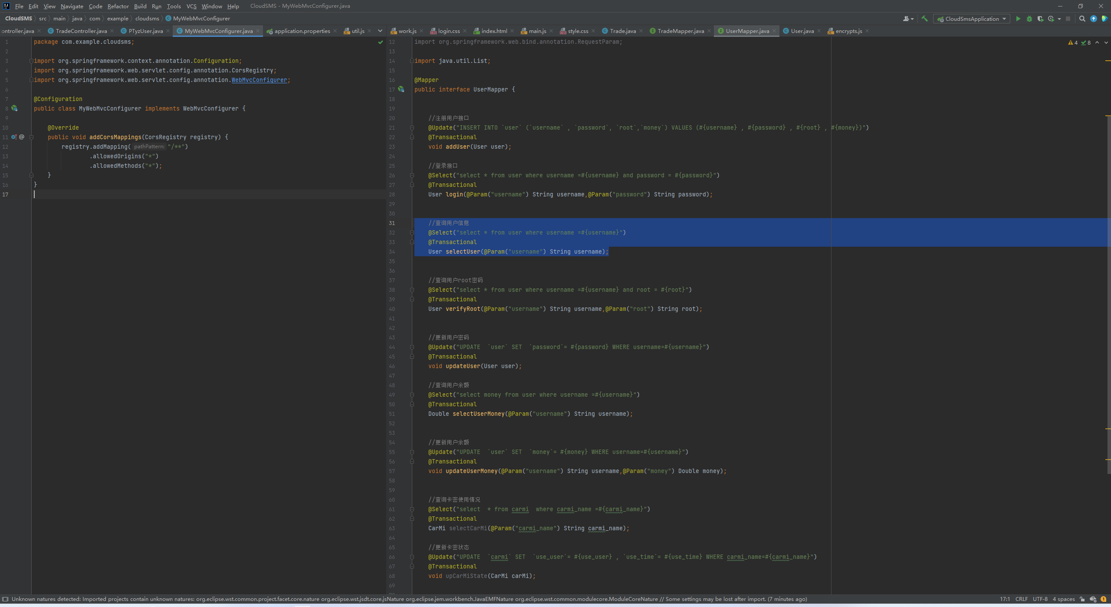Toggle tool window bars at bottom-left corner
This screenshot has height=607, width=1111.
(x=5, y=599)
